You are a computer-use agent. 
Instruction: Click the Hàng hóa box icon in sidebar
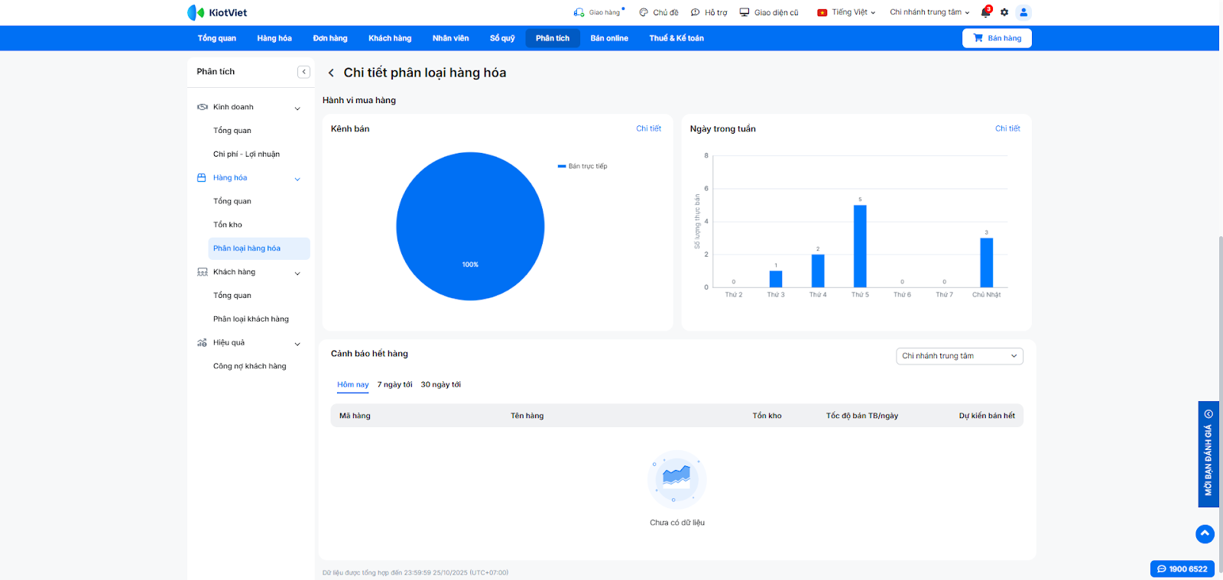202,178
